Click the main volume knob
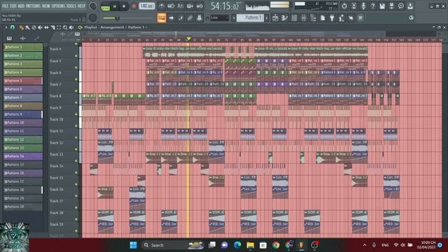The height and width of the screenshot is (252, 448). click(93, 6)
